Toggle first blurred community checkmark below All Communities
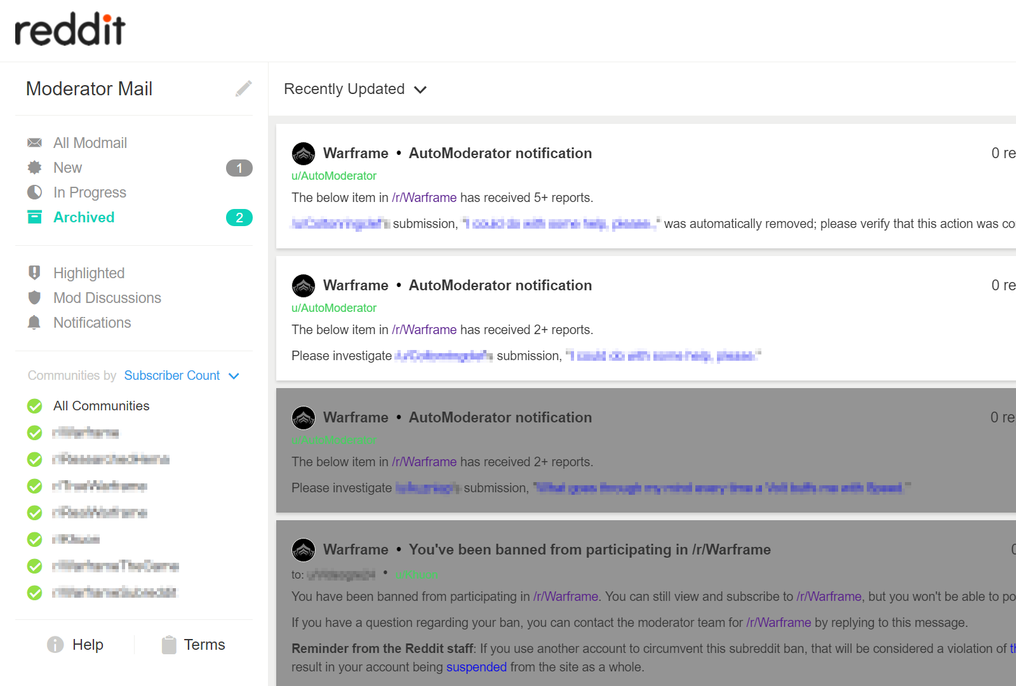The image size is (1016, 686). (x=35, y=433)
